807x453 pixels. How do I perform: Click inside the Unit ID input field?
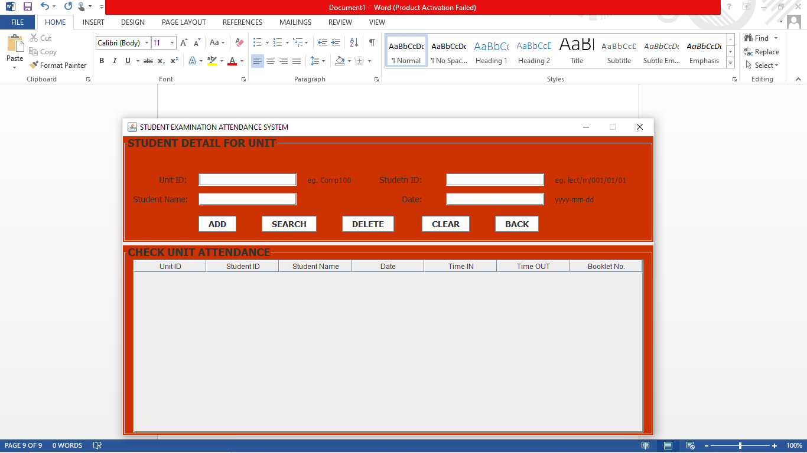[x=247, y=179]
